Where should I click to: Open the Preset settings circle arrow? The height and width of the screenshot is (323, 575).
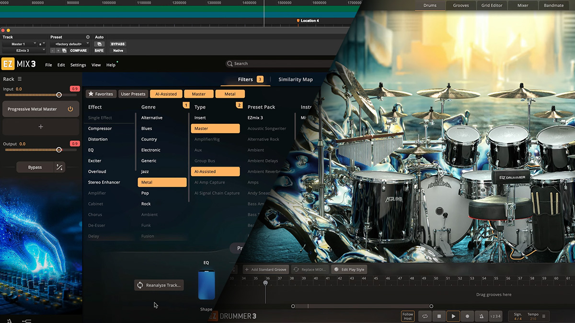[x=88, y=37]
